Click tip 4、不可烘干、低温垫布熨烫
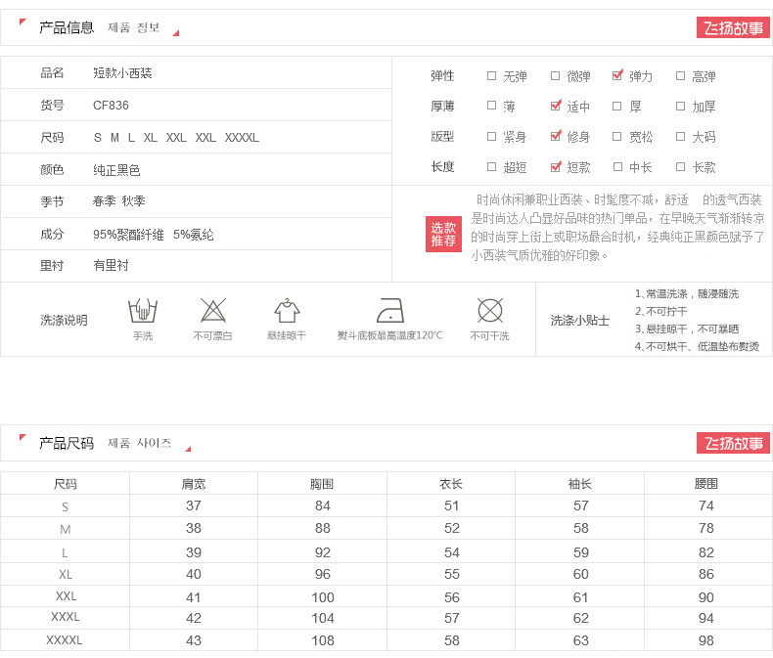This screenshot has height=658, width=773. coord(697,347)
